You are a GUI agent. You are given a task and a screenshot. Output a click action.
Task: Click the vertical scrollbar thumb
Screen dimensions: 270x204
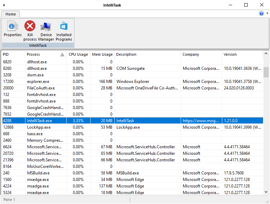pyautogui.click(x=266, y=72)
